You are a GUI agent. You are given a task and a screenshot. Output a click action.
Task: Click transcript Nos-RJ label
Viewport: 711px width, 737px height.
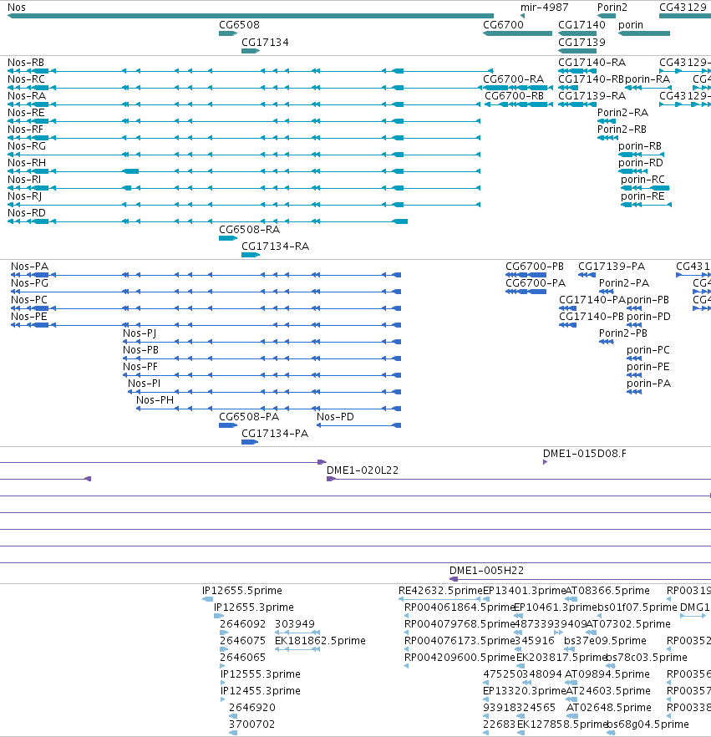[24, 196]
